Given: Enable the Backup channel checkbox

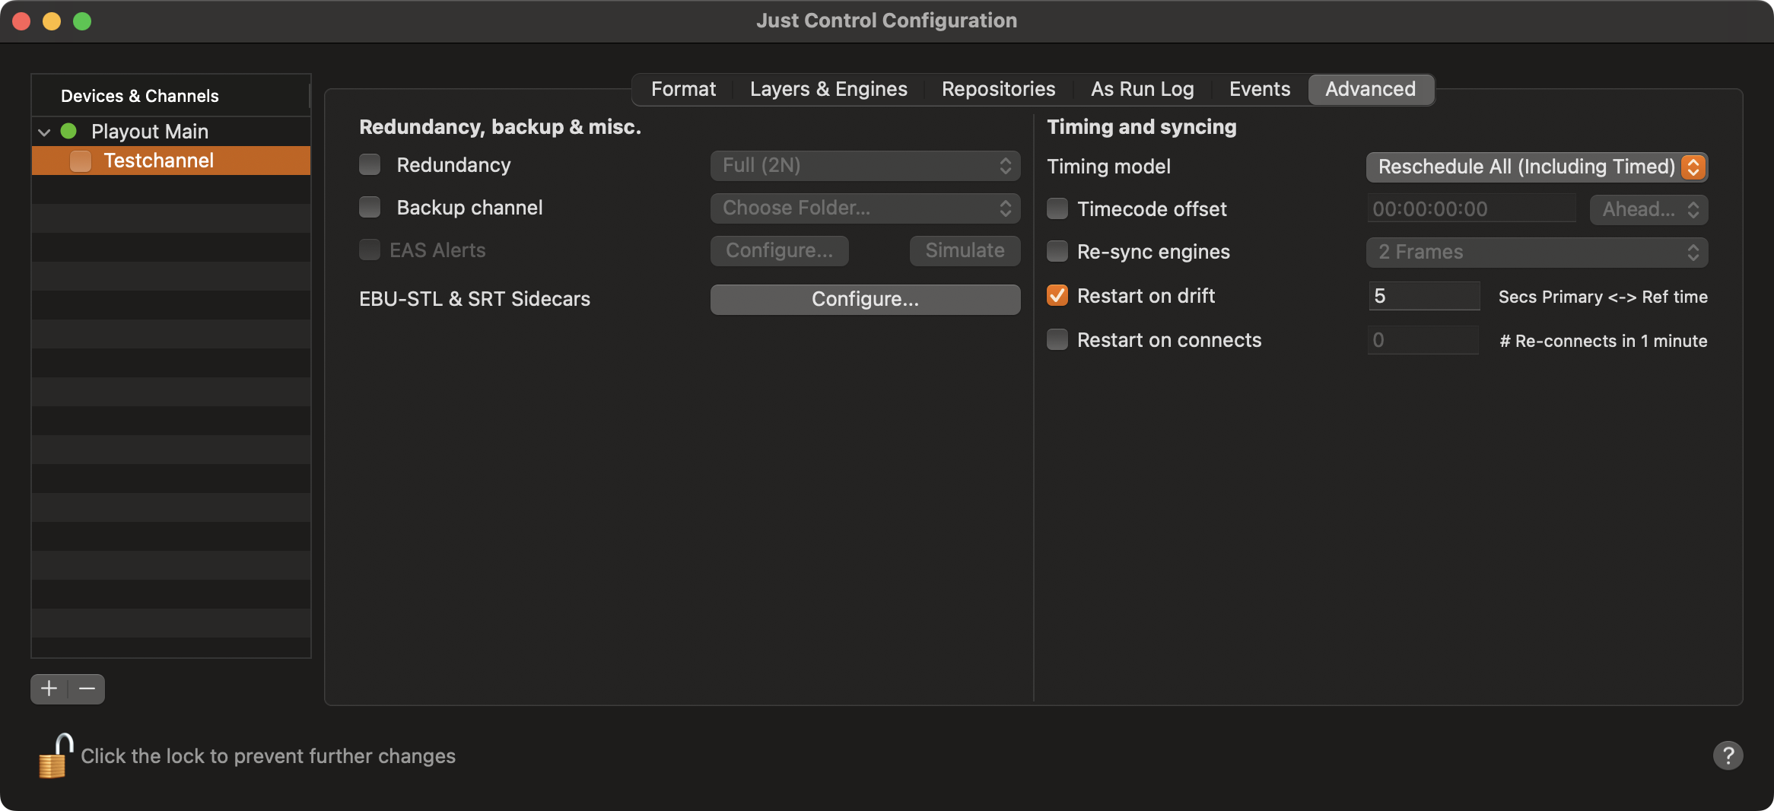Looking at the screenshot, I should (x=370, y=207).
